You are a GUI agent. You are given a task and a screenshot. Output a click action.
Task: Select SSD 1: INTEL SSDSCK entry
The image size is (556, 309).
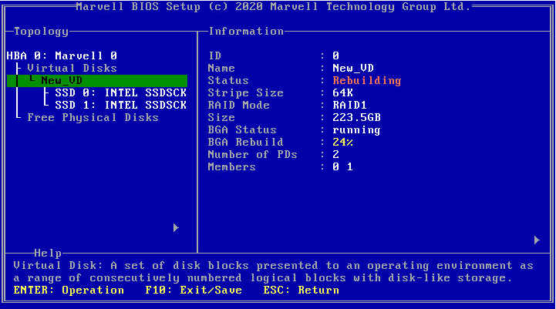120,105
